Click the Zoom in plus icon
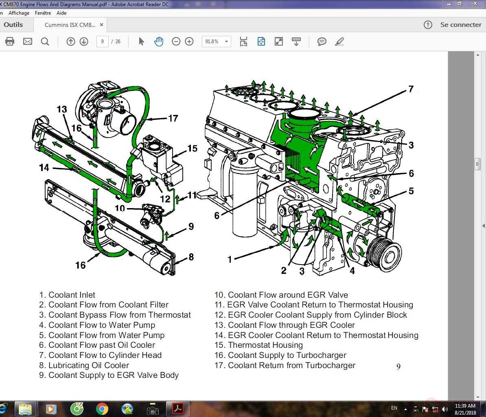This screenshot has width=486, height=417. pos(189,41)
